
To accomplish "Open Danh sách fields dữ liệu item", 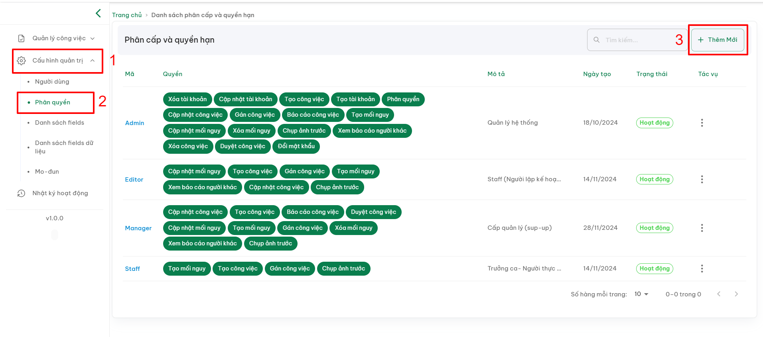I will point(64,147).
